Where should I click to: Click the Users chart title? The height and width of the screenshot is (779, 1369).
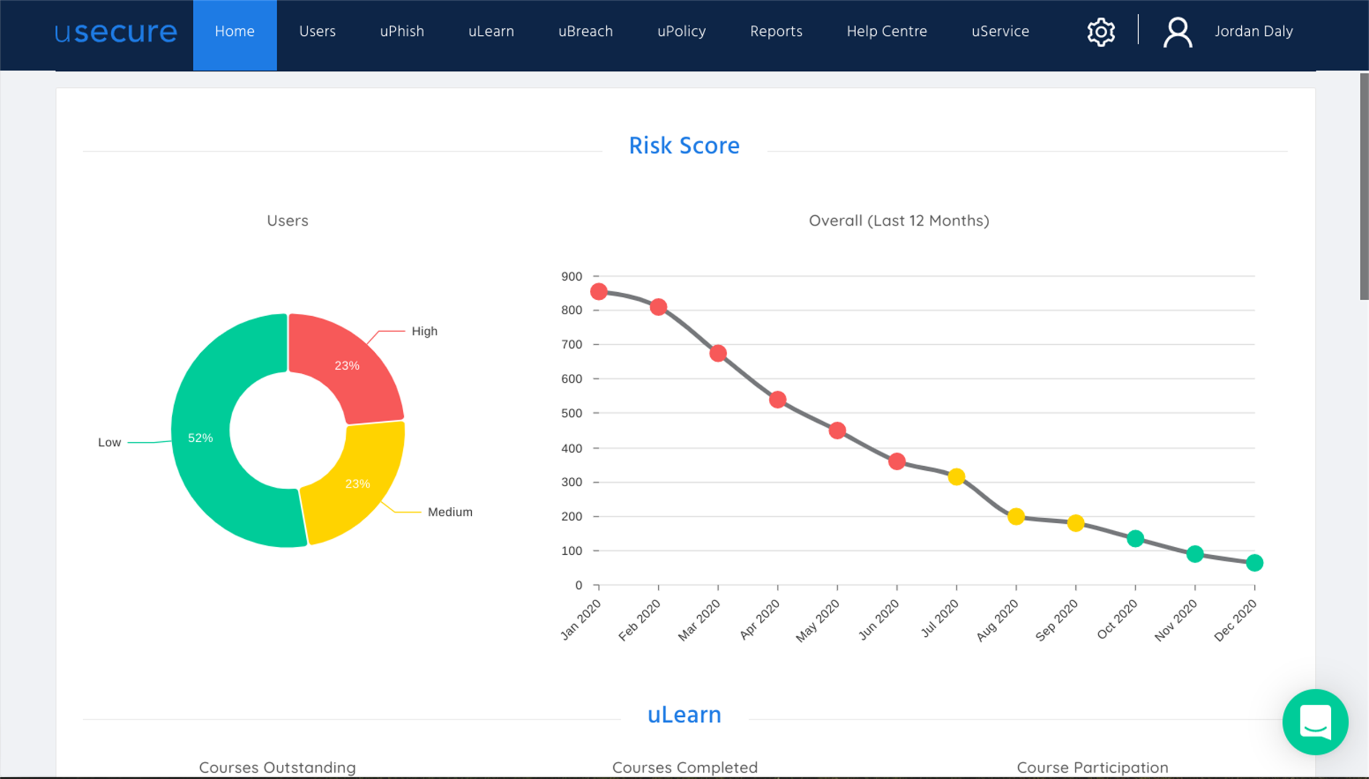click(287, 221)
